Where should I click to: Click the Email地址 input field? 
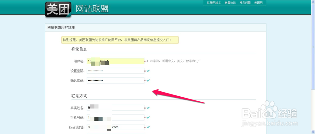click(116, 127)
